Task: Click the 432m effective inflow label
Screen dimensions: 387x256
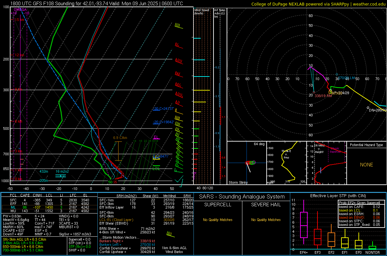Action: point(44,171)
